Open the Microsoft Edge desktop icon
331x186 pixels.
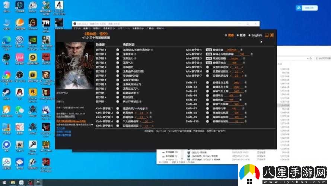[x=6, y=41]
